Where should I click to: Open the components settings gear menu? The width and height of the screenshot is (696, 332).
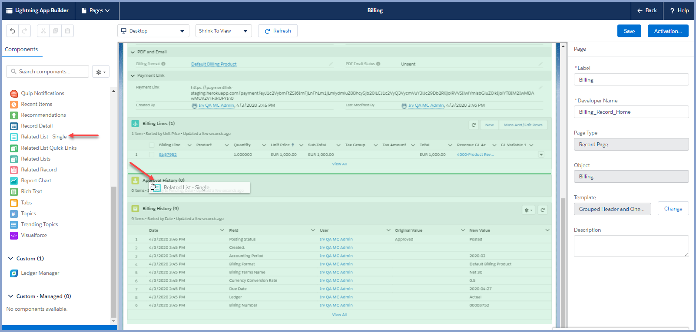coord(101,72)
